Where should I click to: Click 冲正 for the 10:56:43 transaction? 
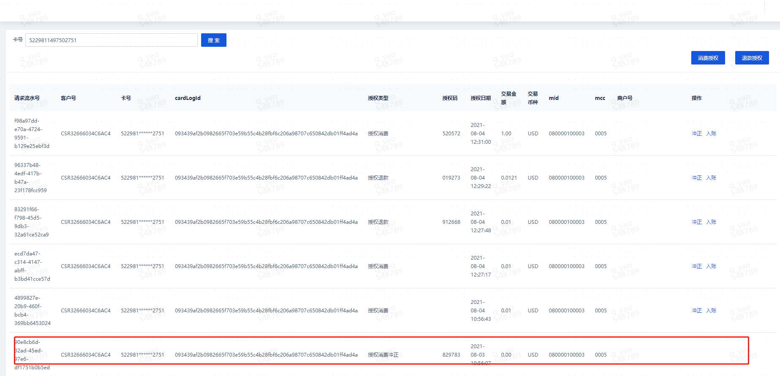[x=696, y=311]
